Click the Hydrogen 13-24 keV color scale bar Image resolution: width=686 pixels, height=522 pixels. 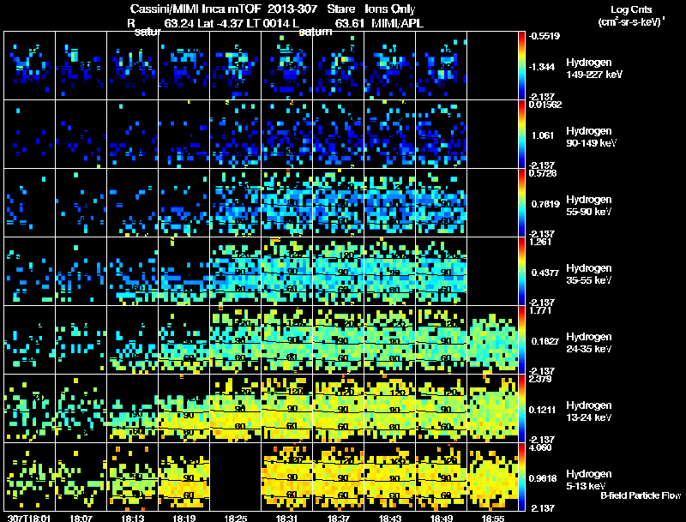(x=521, y=409)
